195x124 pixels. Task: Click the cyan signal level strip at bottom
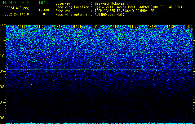(x=99, y=123)
